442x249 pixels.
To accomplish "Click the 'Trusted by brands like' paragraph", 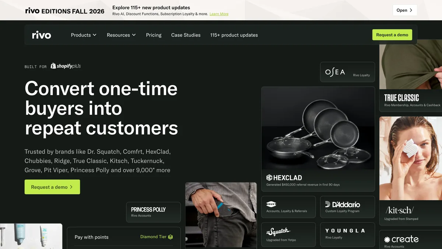I will click(x=98, y=161).
